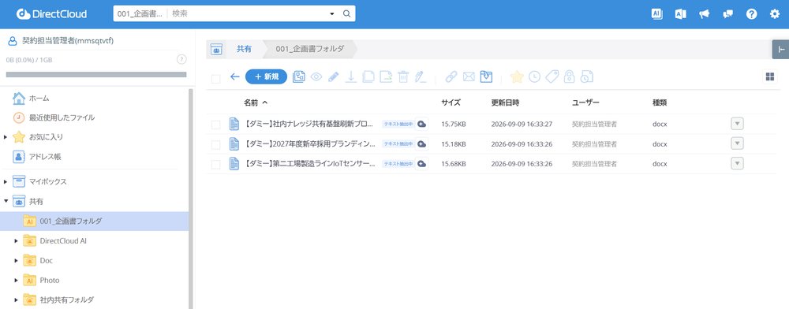
Task: Expand the 社内共有フォルダ node
Action: 16,300
